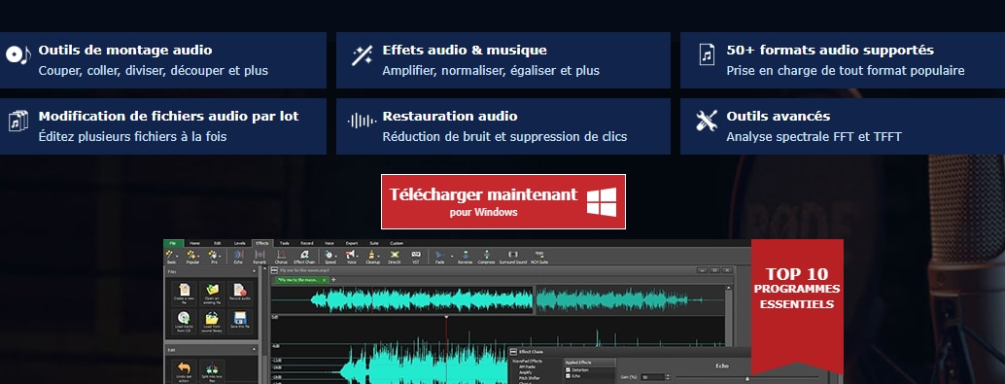Image resolution: width=1005 pixels, height=384 pixels.
Task: Click the Gain value stepper arrows
Action: (668, 377)
